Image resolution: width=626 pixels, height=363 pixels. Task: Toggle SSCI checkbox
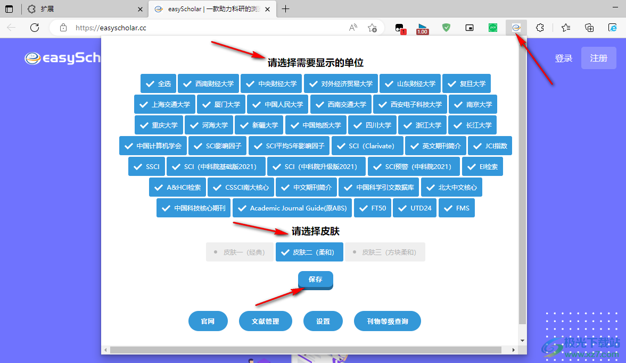[x=146, y=166]
